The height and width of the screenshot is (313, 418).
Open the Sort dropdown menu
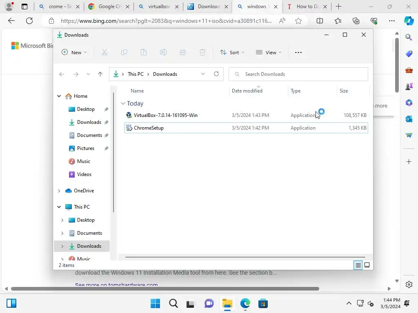[x=232, y=53]
